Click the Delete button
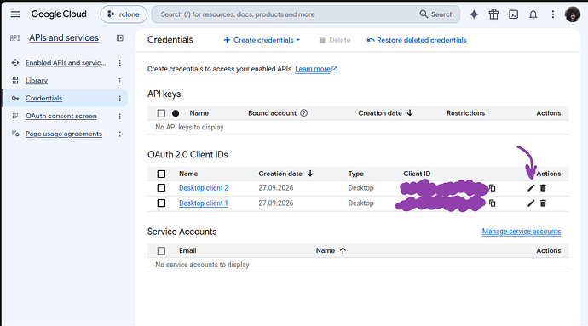This screenshot has width=588, height=326. tap(335, 40)
